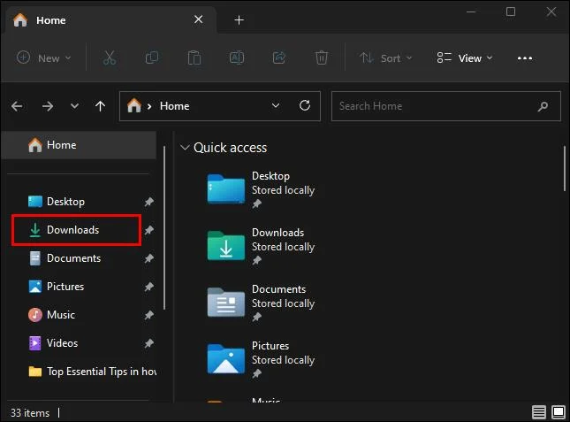Minimize the File Explorer window
The width and height of the screenshot is (570, 422).
471,12
